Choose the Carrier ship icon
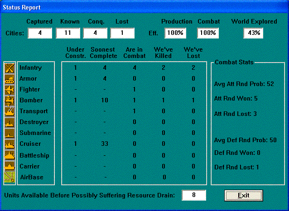The image size is (289, 211). pyautogui.click(x=10, y=166)
